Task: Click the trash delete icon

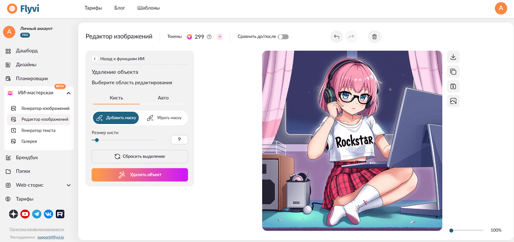Action: pyautogui.click(x=375, y=37)
